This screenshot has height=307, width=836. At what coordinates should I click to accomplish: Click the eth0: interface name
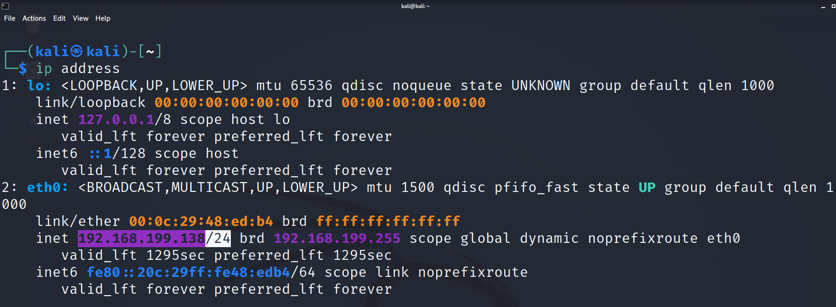point(47,188)
